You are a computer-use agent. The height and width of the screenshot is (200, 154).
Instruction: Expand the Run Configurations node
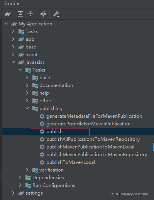coord(20,185)
